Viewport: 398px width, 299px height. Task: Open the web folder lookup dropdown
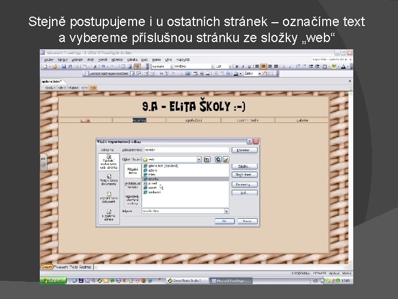199,159
